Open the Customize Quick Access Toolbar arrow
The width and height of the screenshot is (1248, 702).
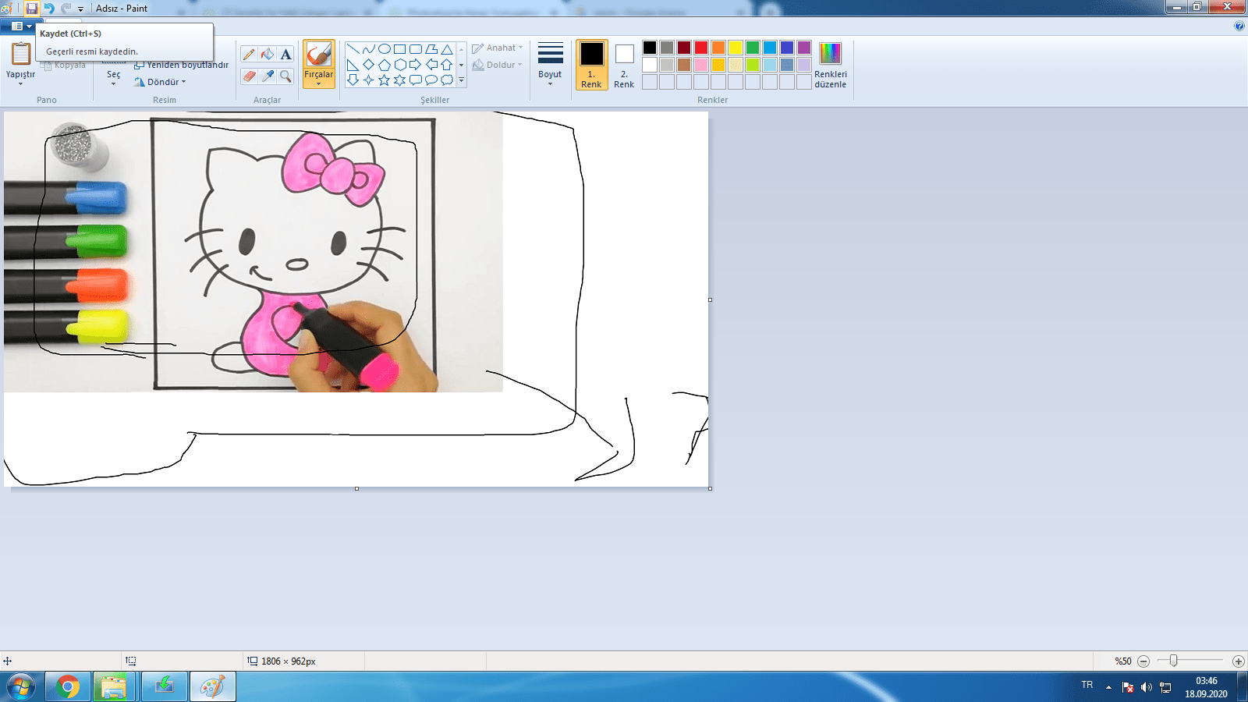tap(80, 9)
